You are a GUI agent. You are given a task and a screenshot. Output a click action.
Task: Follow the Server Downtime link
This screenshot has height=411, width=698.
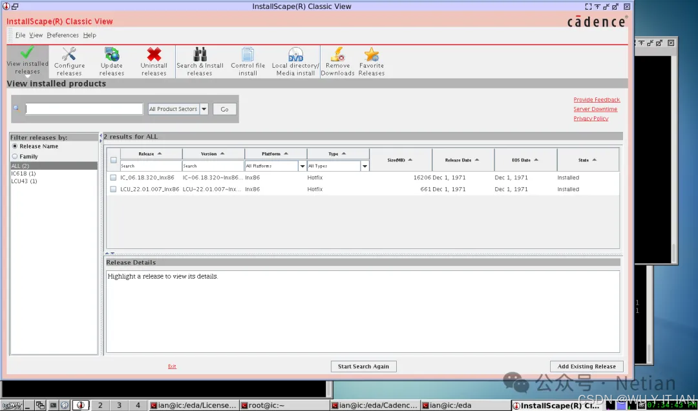[595, 109]
